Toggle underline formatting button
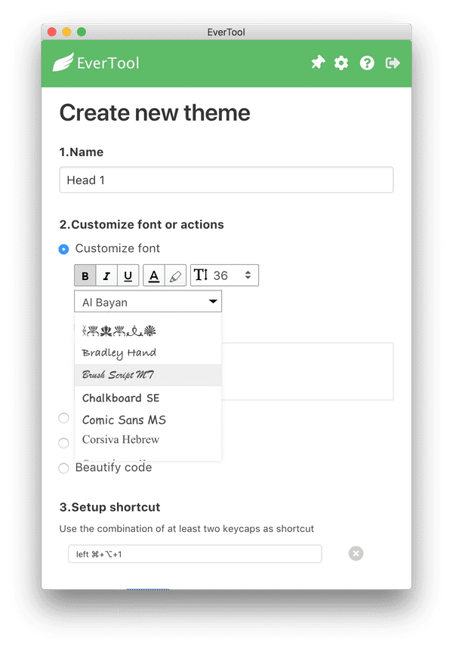This screenshot has width=453, height=649. click(128, 276)
